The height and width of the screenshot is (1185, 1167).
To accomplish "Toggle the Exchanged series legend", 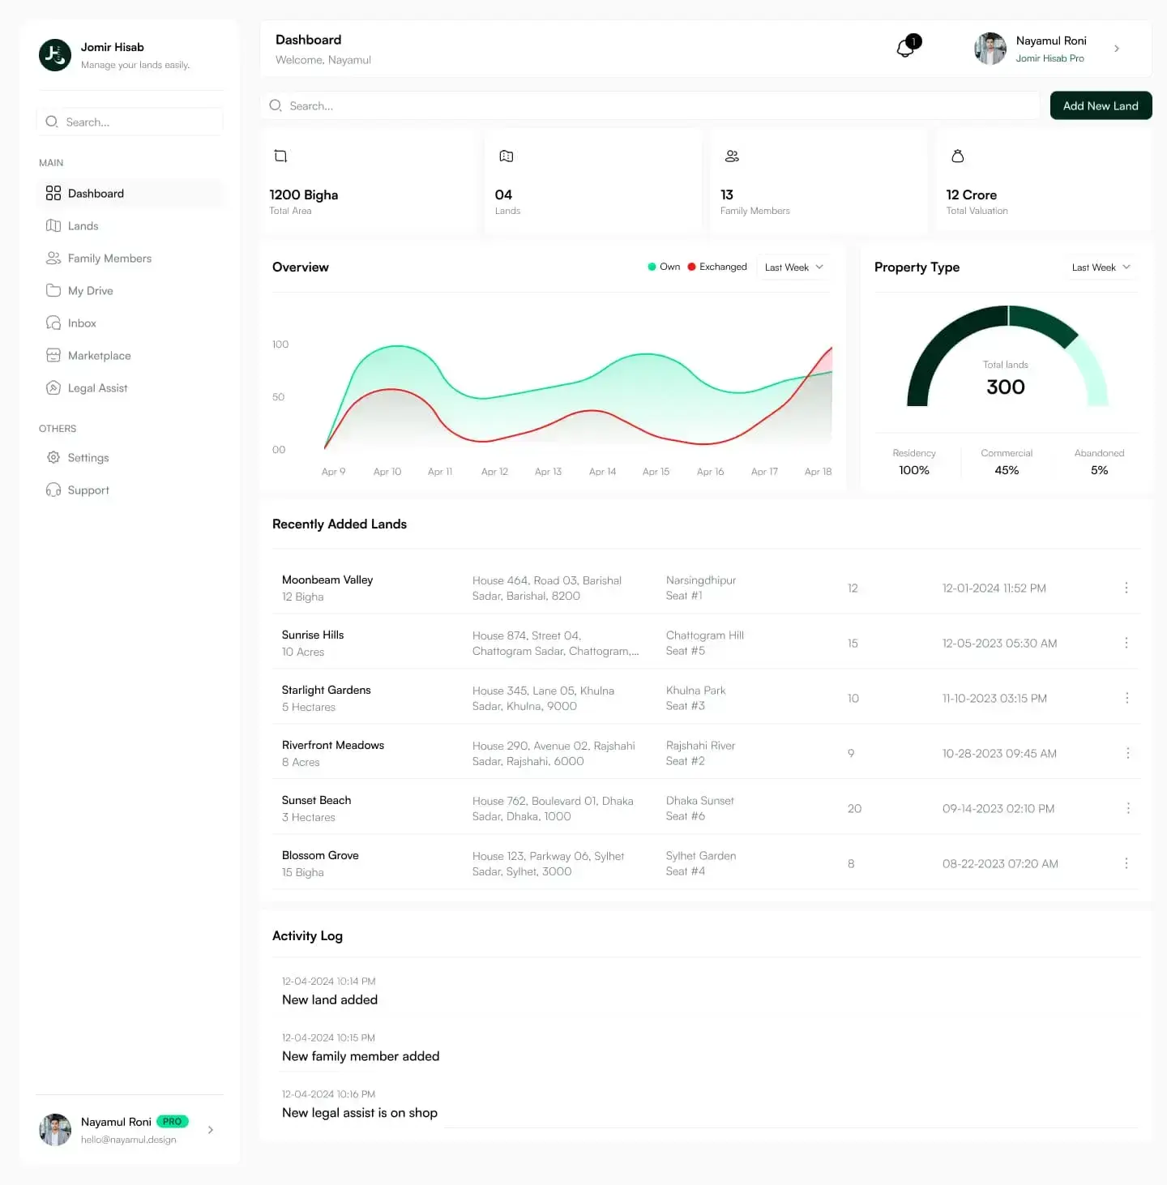I will (716, 266).
